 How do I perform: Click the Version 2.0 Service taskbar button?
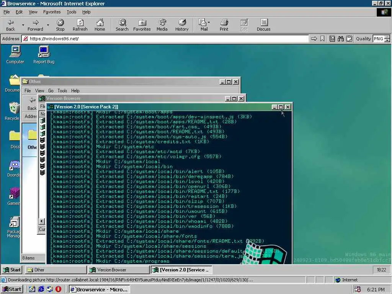[x=181, y=270]
